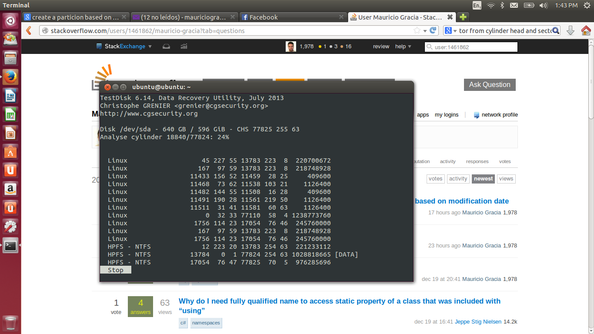Open the Bluetooth indicator menu
Viewport: 594px width, 334px height.
[502, 5]
